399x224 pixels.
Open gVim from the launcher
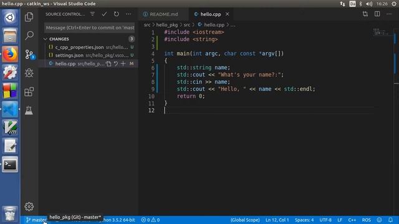point(10,128)
